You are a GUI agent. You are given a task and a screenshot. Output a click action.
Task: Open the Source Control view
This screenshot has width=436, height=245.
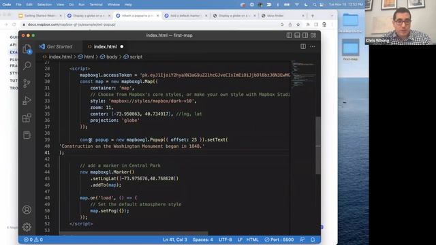27,83
